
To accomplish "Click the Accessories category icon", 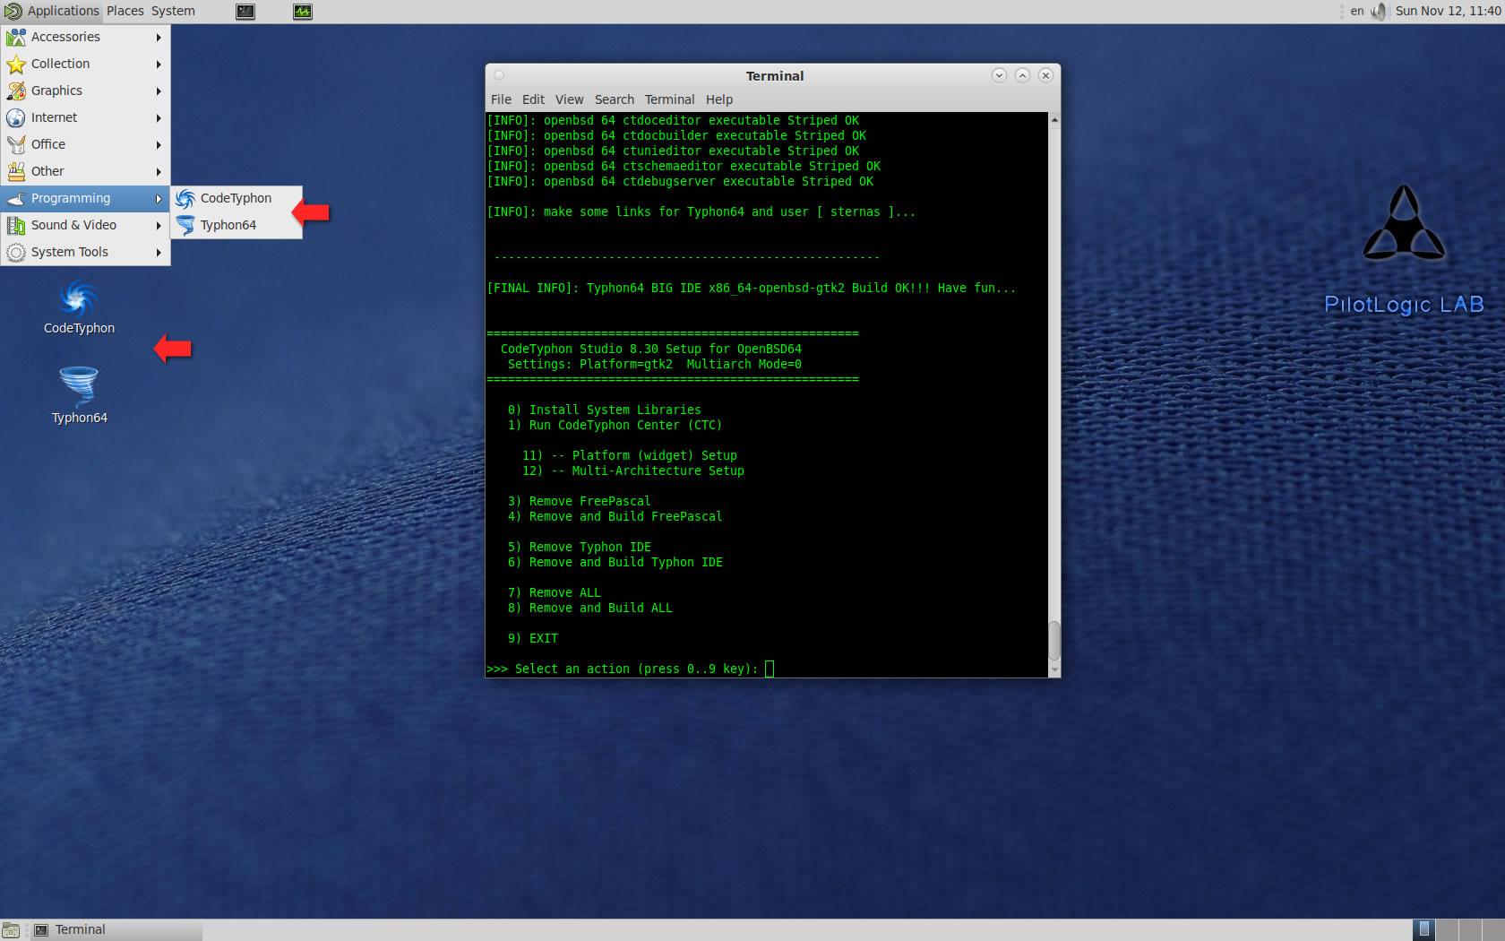I will click(x=16, y=37).
